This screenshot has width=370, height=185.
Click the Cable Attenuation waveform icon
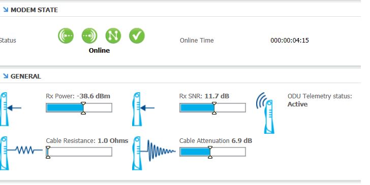(154, 153)
